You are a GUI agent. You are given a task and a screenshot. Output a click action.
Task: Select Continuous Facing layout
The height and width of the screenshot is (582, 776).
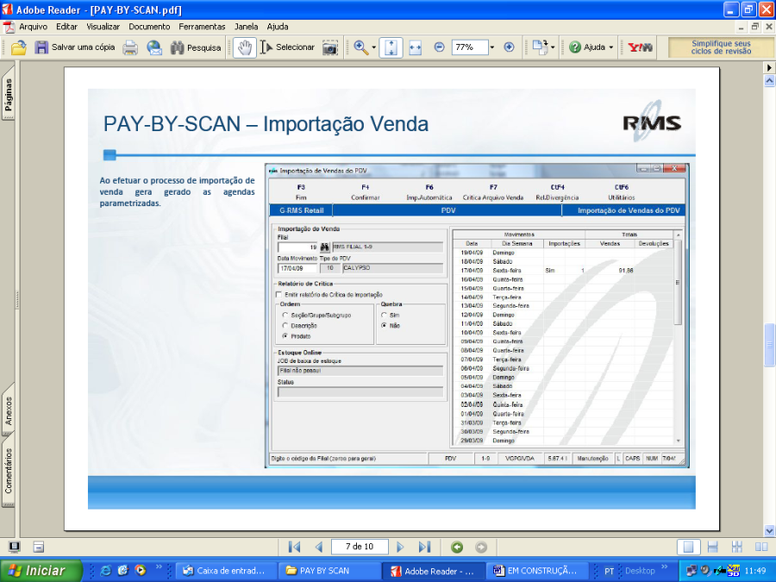click(x=737, y=547)
